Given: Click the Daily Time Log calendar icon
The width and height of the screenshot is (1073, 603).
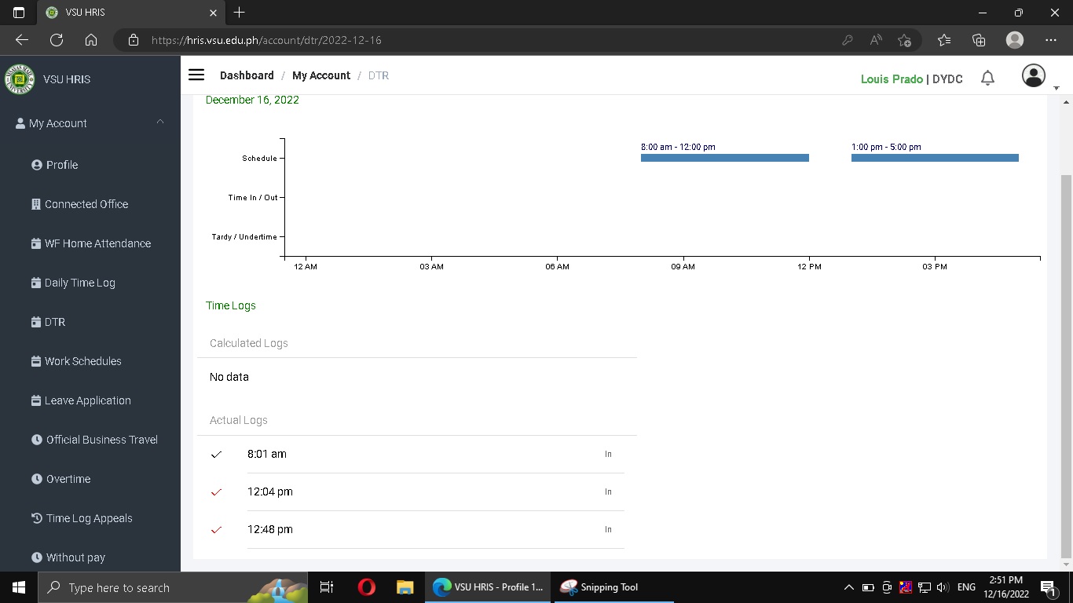Looking at the screenshot, I should tap(36, 283).
